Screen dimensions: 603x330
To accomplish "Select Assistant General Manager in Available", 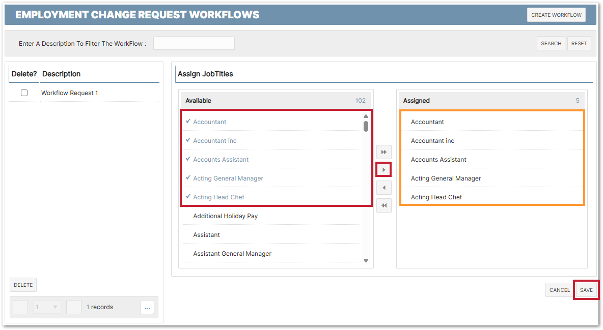I will coord(232,254).
